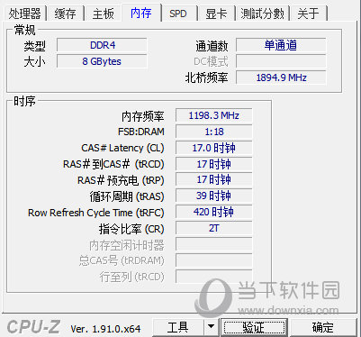Click the 39 时钟 tRAS value
This screenshot has height=337, width=361.
(x=213, y=196)
